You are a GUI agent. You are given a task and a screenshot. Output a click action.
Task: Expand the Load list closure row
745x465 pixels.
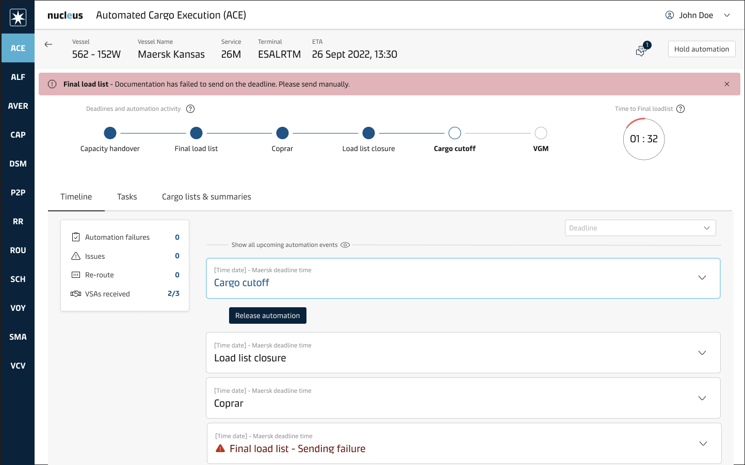click(702, 353)
